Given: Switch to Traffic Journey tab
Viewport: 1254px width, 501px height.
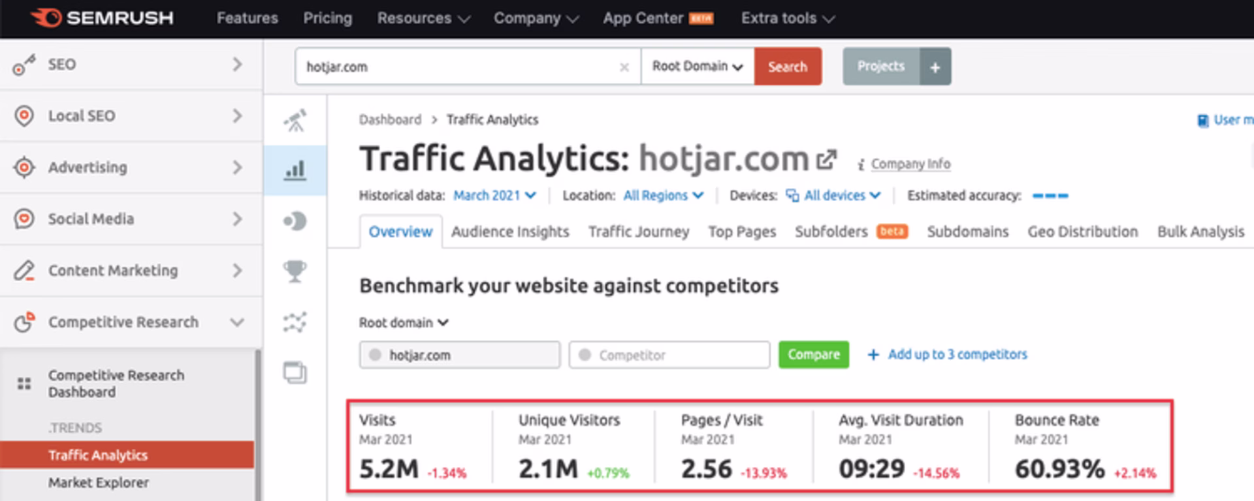Looking at the screenshot, I should coord(639,232).
